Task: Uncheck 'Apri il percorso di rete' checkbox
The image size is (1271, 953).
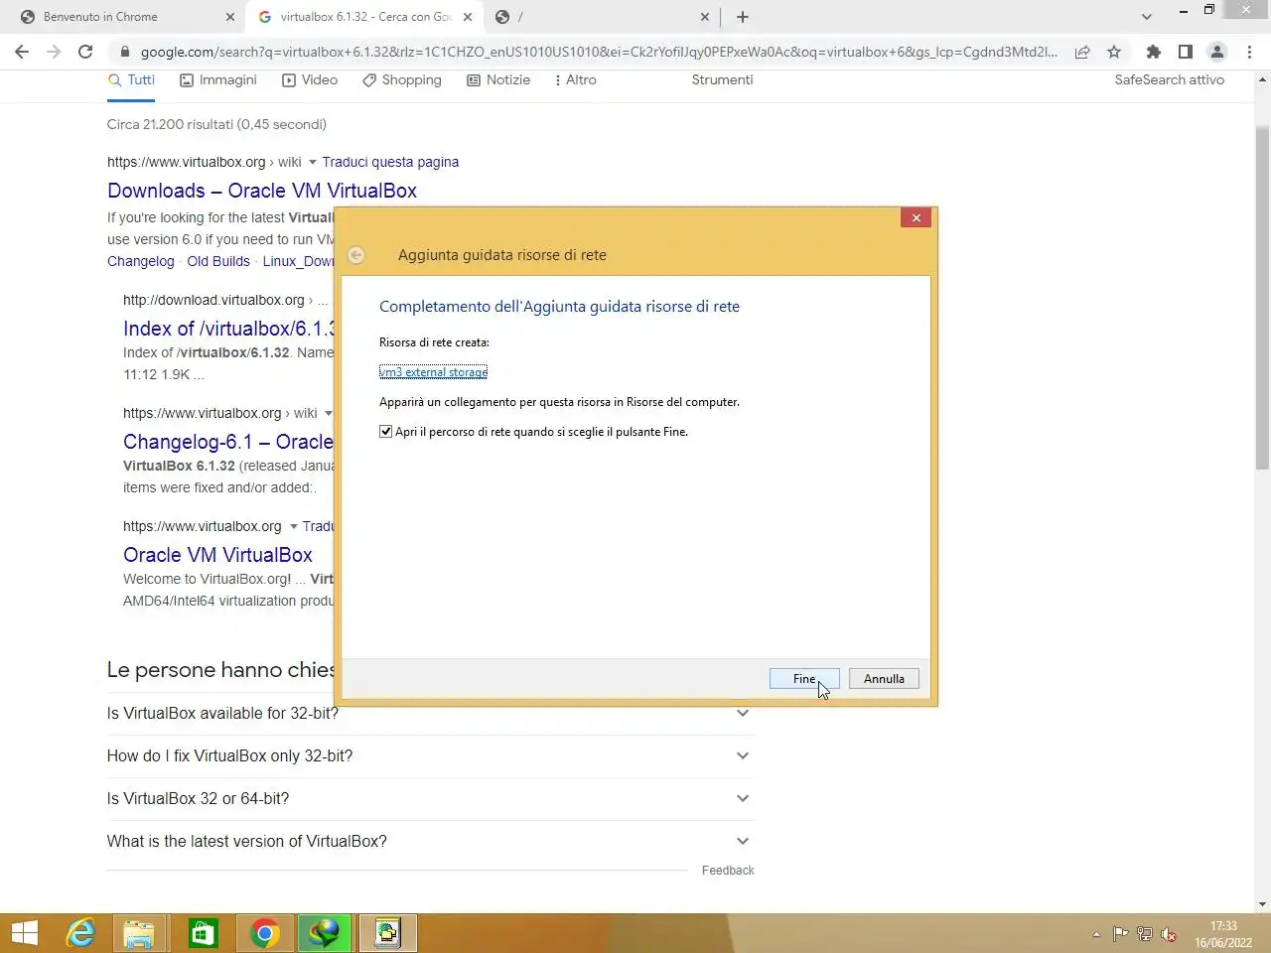Action: pos(385,432)
